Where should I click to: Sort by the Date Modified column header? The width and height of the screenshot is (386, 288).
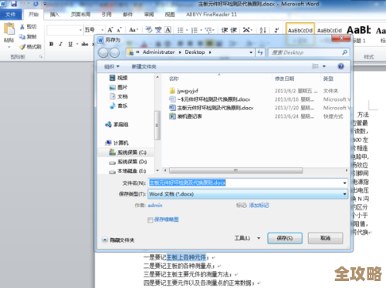(x=284, y=79)
